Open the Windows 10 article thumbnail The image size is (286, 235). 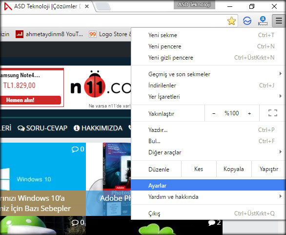[x=43, y=167]
